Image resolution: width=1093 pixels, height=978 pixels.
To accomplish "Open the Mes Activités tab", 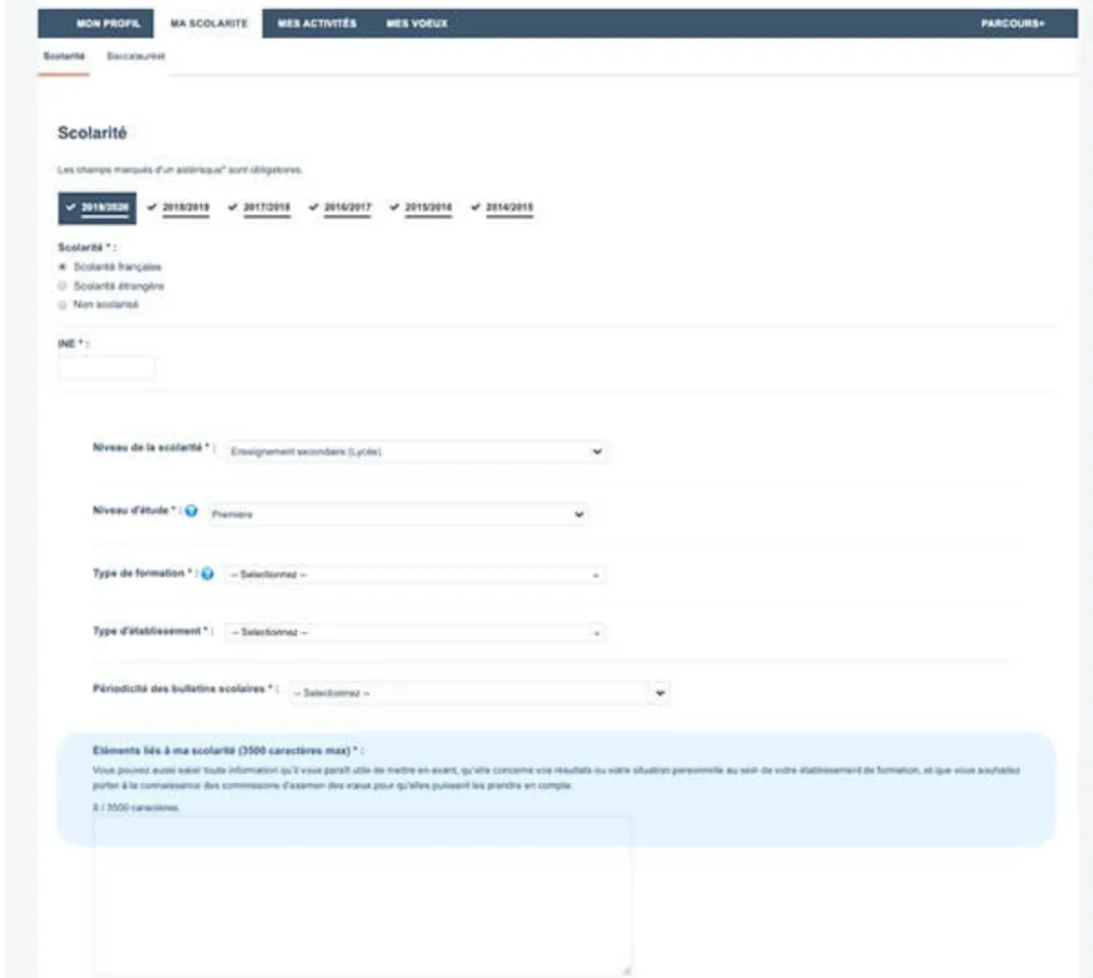I will [x=317, y=24].
